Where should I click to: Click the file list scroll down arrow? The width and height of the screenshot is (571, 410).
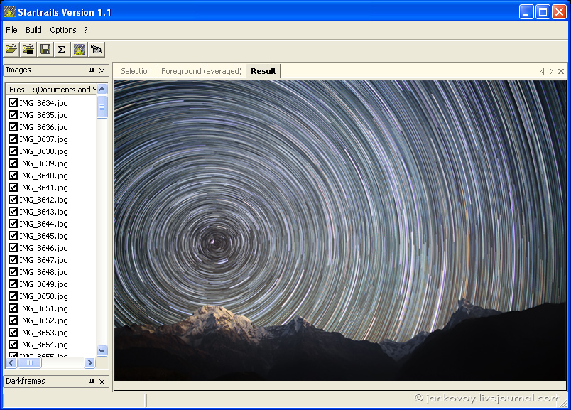102,350
